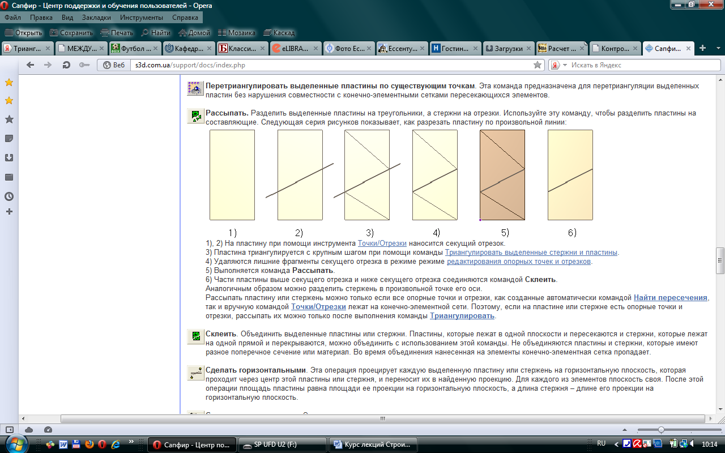Viewport: 725px width, 453px height.
Task: Open the Инструменты menu
Action: (x=142, y=18)
